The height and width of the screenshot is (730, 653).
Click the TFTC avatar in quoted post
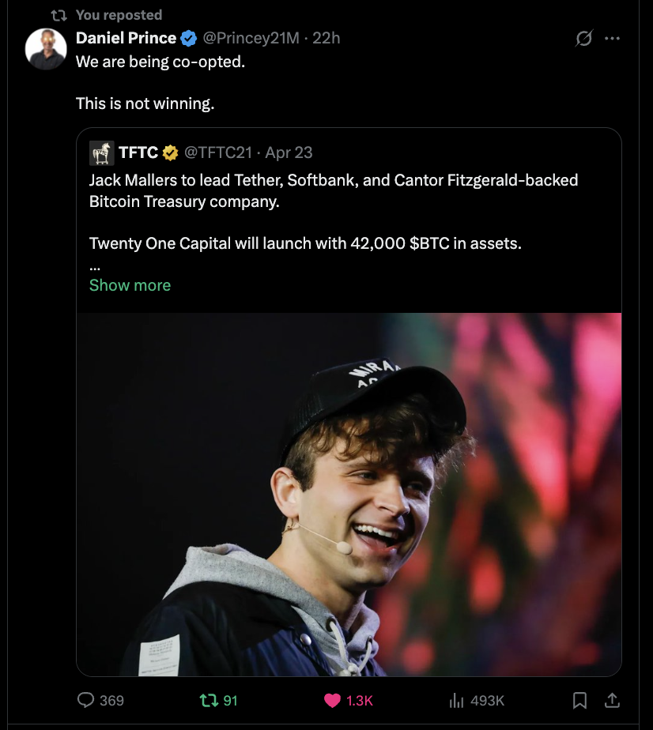[x=101, y=152]
